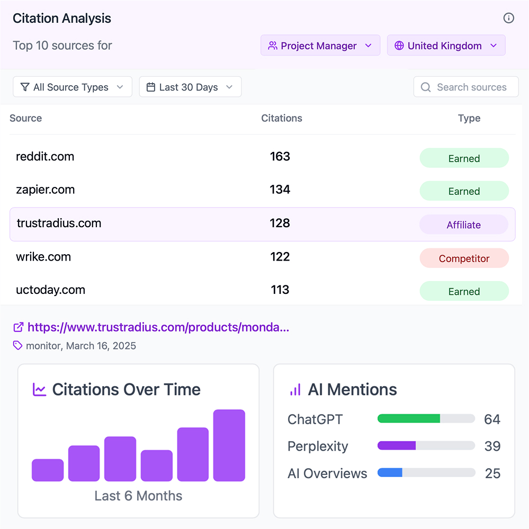Screen dimensions: 529x529
Task: Type in the Search sources field
Action: point(471,87)
